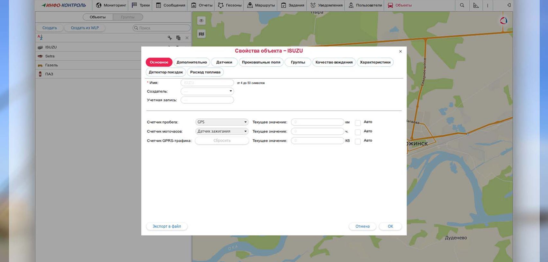The width and height of the screenshot is (548, 262).
Task: Expand Счетчик моточасов dropdown showing Датчик зажигания
Action: point(222,131)
